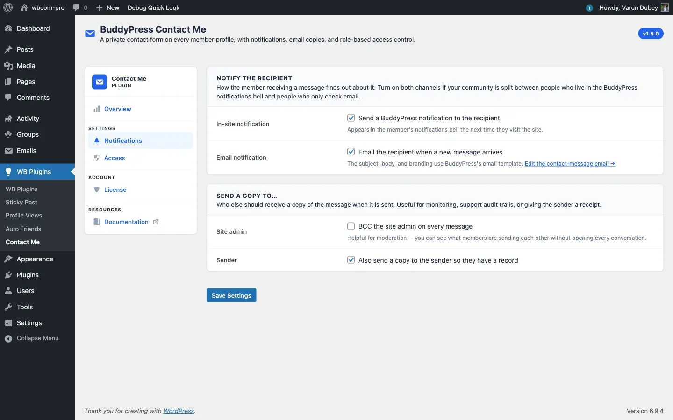The image size is (673, 420).
Task: Click the v1.5.0 version badge
Action: tap(651, 34)
